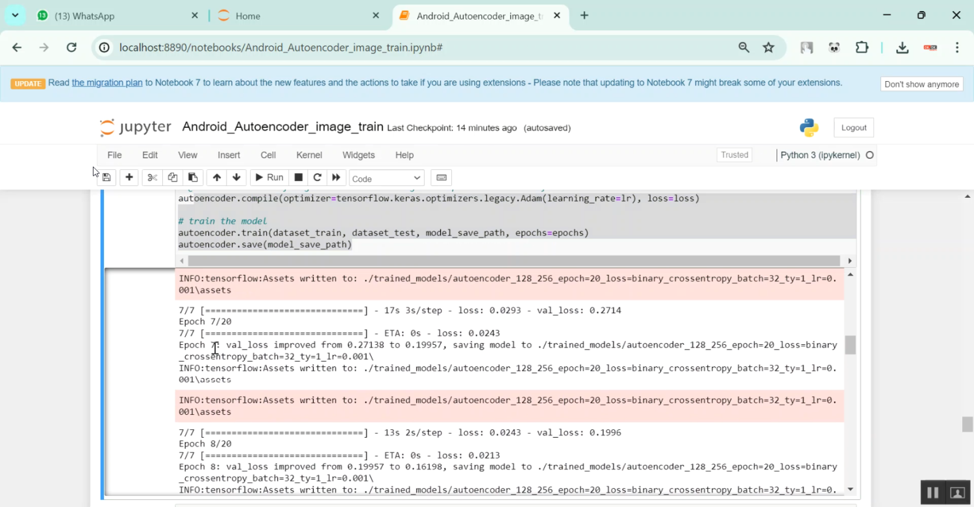Switch to the Home tab
The image size is (974, 507).
click(x=248, y=16)
